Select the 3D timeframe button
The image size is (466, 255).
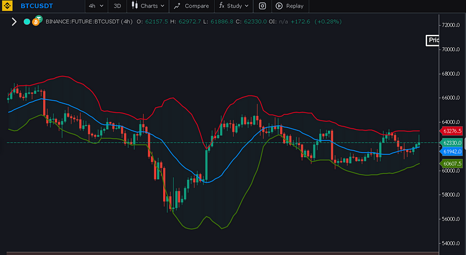pyautogui.click(x=117, y=6)
